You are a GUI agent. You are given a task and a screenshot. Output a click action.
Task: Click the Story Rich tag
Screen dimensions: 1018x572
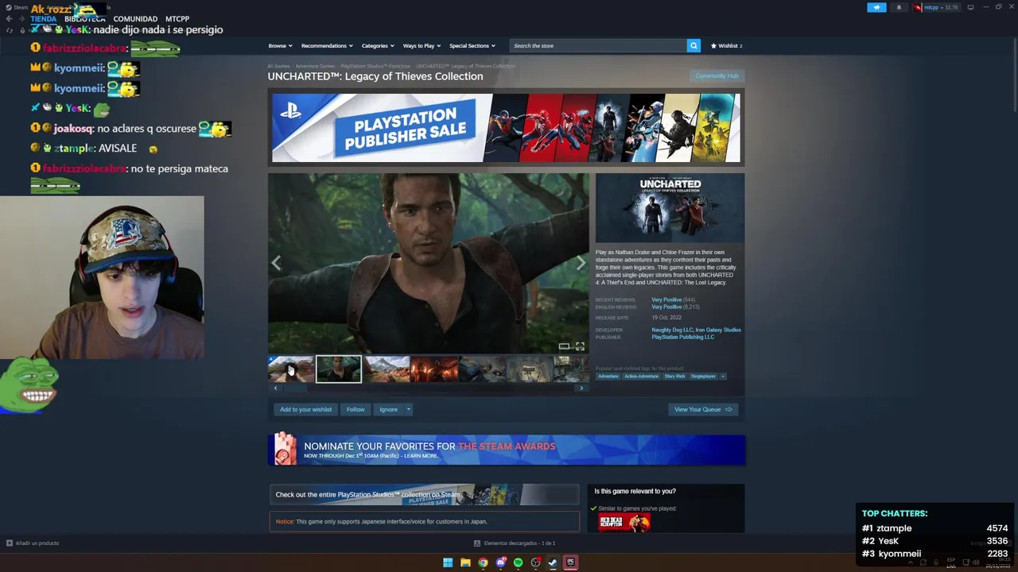674,377
